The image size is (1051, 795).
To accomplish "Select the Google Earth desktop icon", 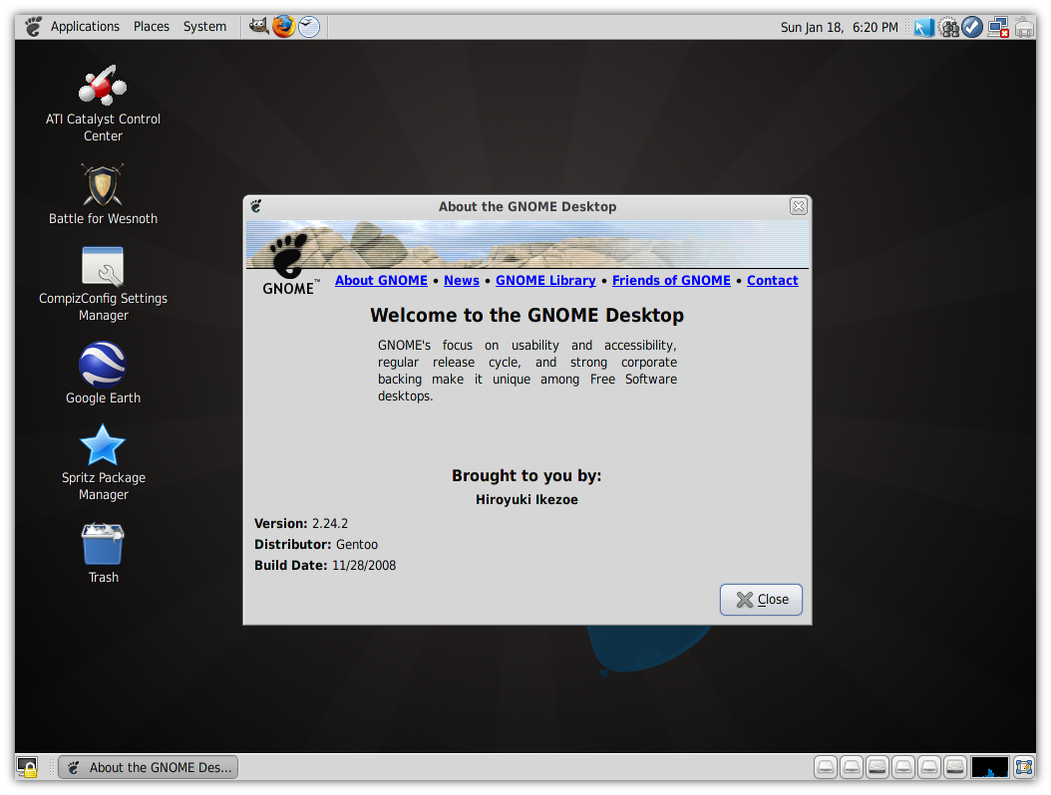I will 104,373.
